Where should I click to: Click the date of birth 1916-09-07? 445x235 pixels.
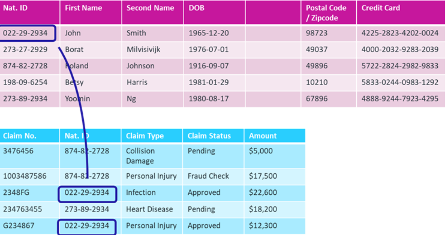point(209,66)
